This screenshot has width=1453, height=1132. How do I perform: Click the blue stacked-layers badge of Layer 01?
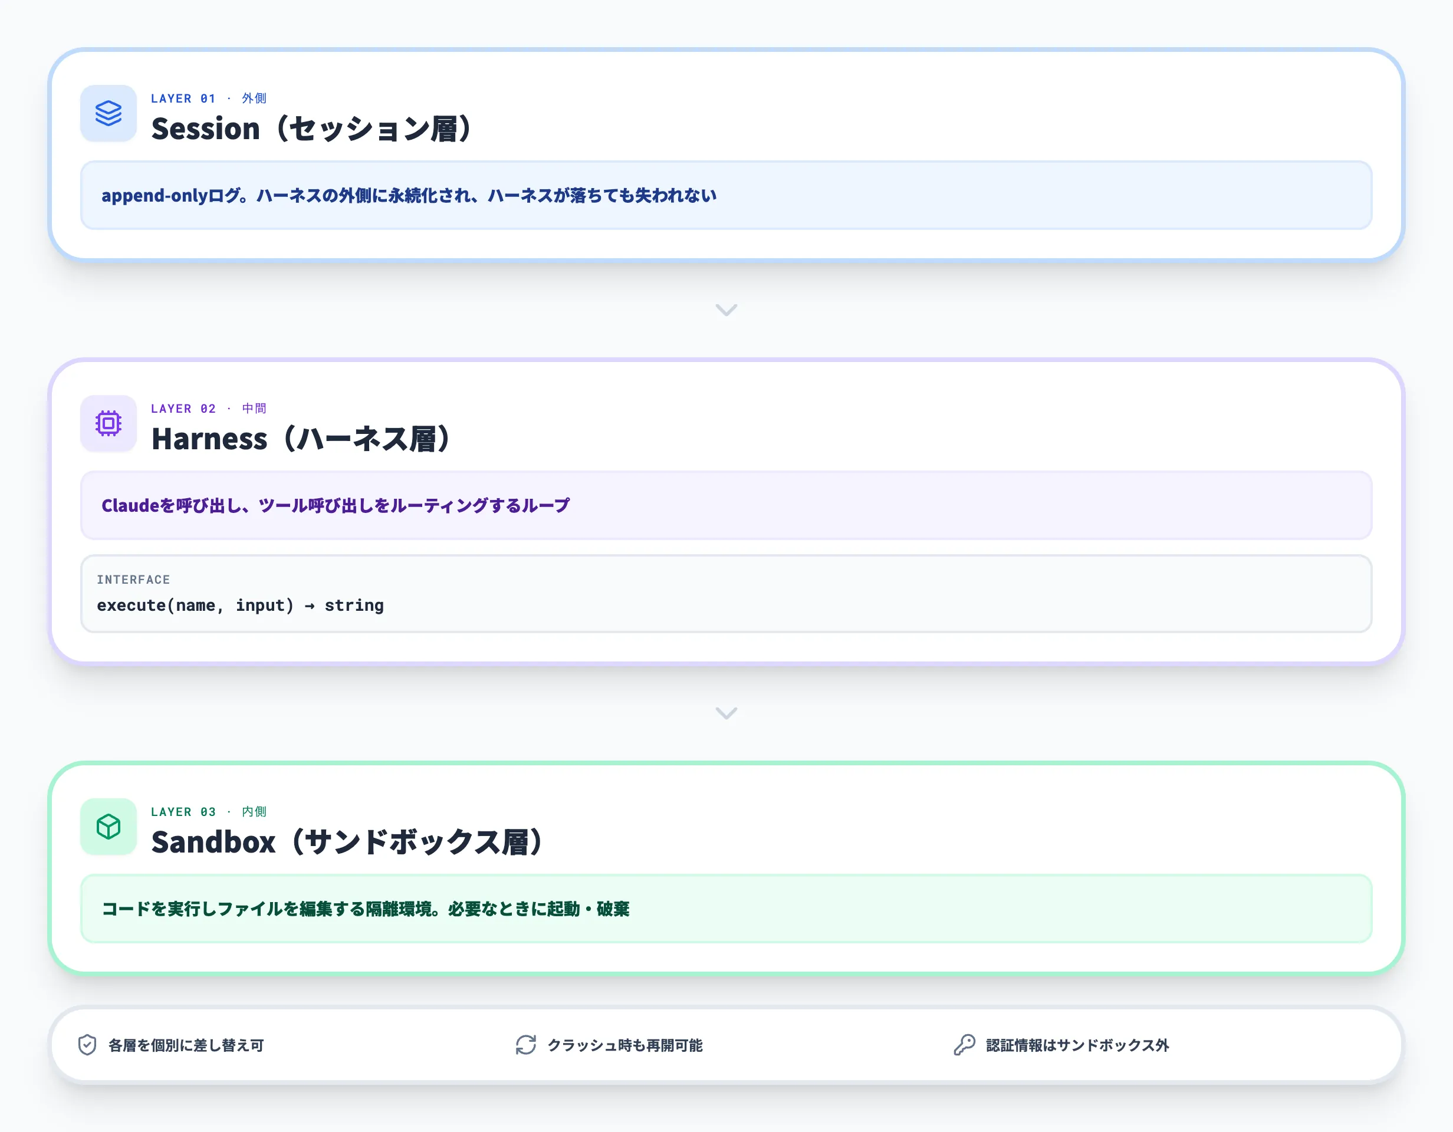tap(108, 113)
